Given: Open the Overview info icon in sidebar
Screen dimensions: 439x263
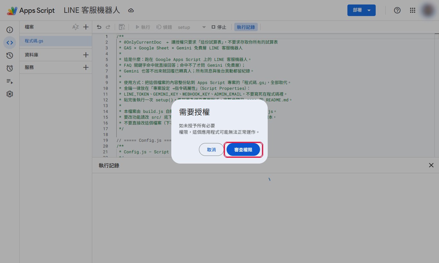Looking at the screenshot, I should coord(10,30).
